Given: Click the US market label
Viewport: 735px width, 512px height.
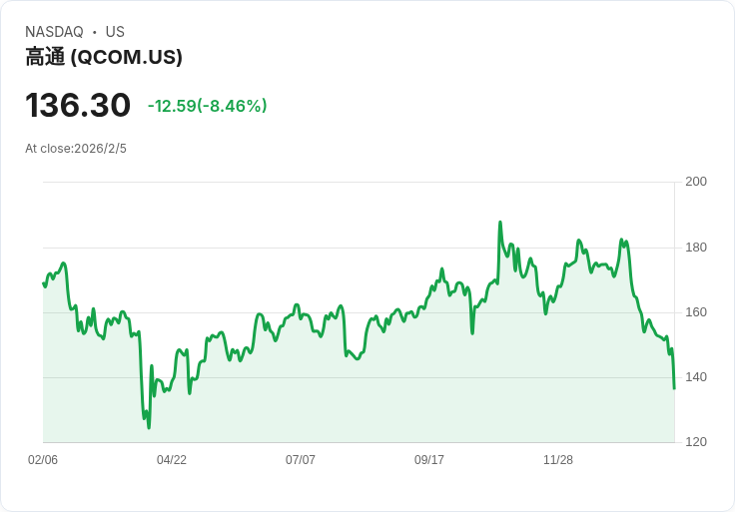Looking at the screenshot, I should pos(115,32).
